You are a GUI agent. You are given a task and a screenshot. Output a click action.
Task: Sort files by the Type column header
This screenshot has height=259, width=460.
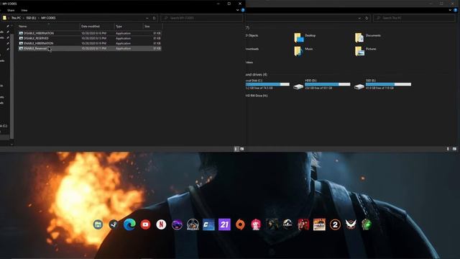129,26
